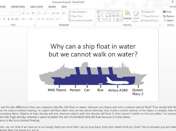Select the Oval shape
This screenshot has height=131, width=176.
tap(114, 12)
